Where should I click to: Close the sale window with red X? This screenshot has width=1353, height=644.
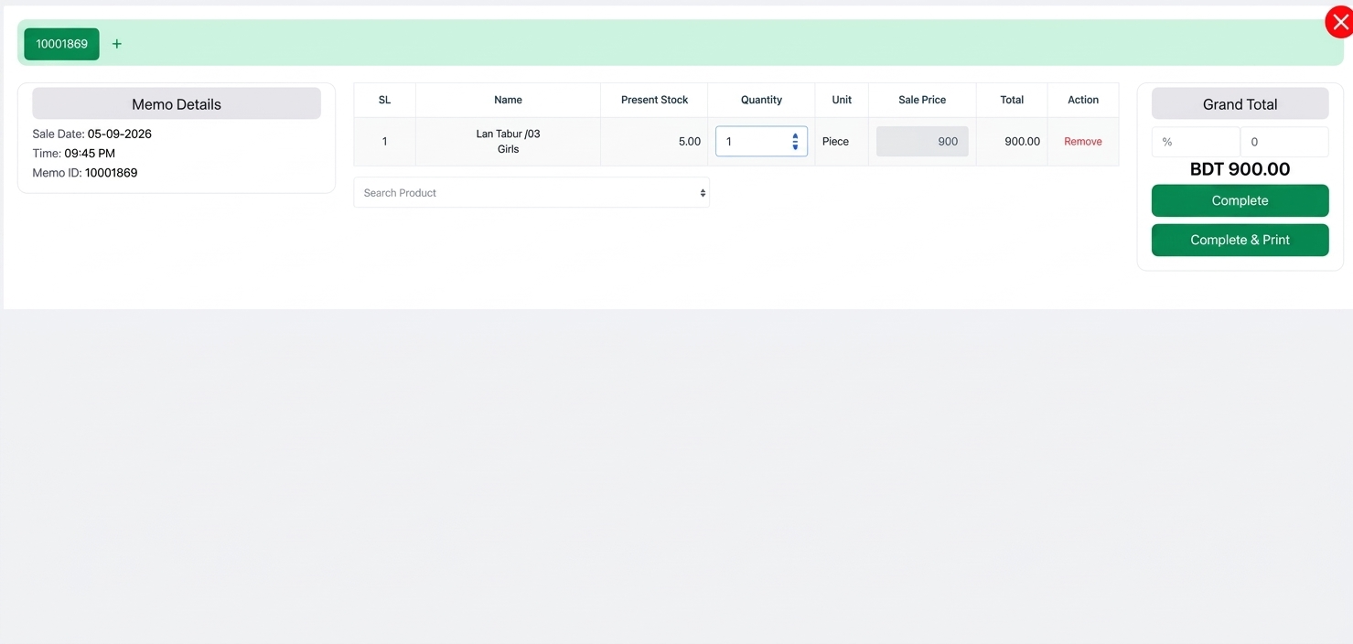coord(1339,23)
